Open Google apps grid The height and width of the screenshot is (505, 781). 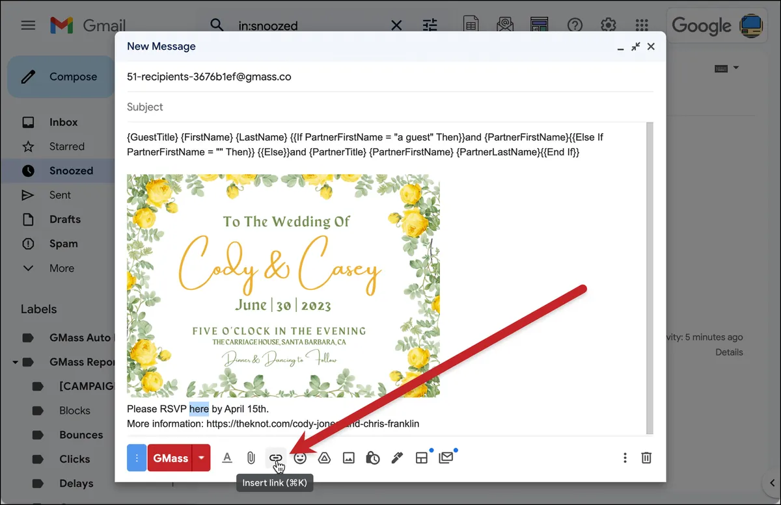[x=642, y=25]
